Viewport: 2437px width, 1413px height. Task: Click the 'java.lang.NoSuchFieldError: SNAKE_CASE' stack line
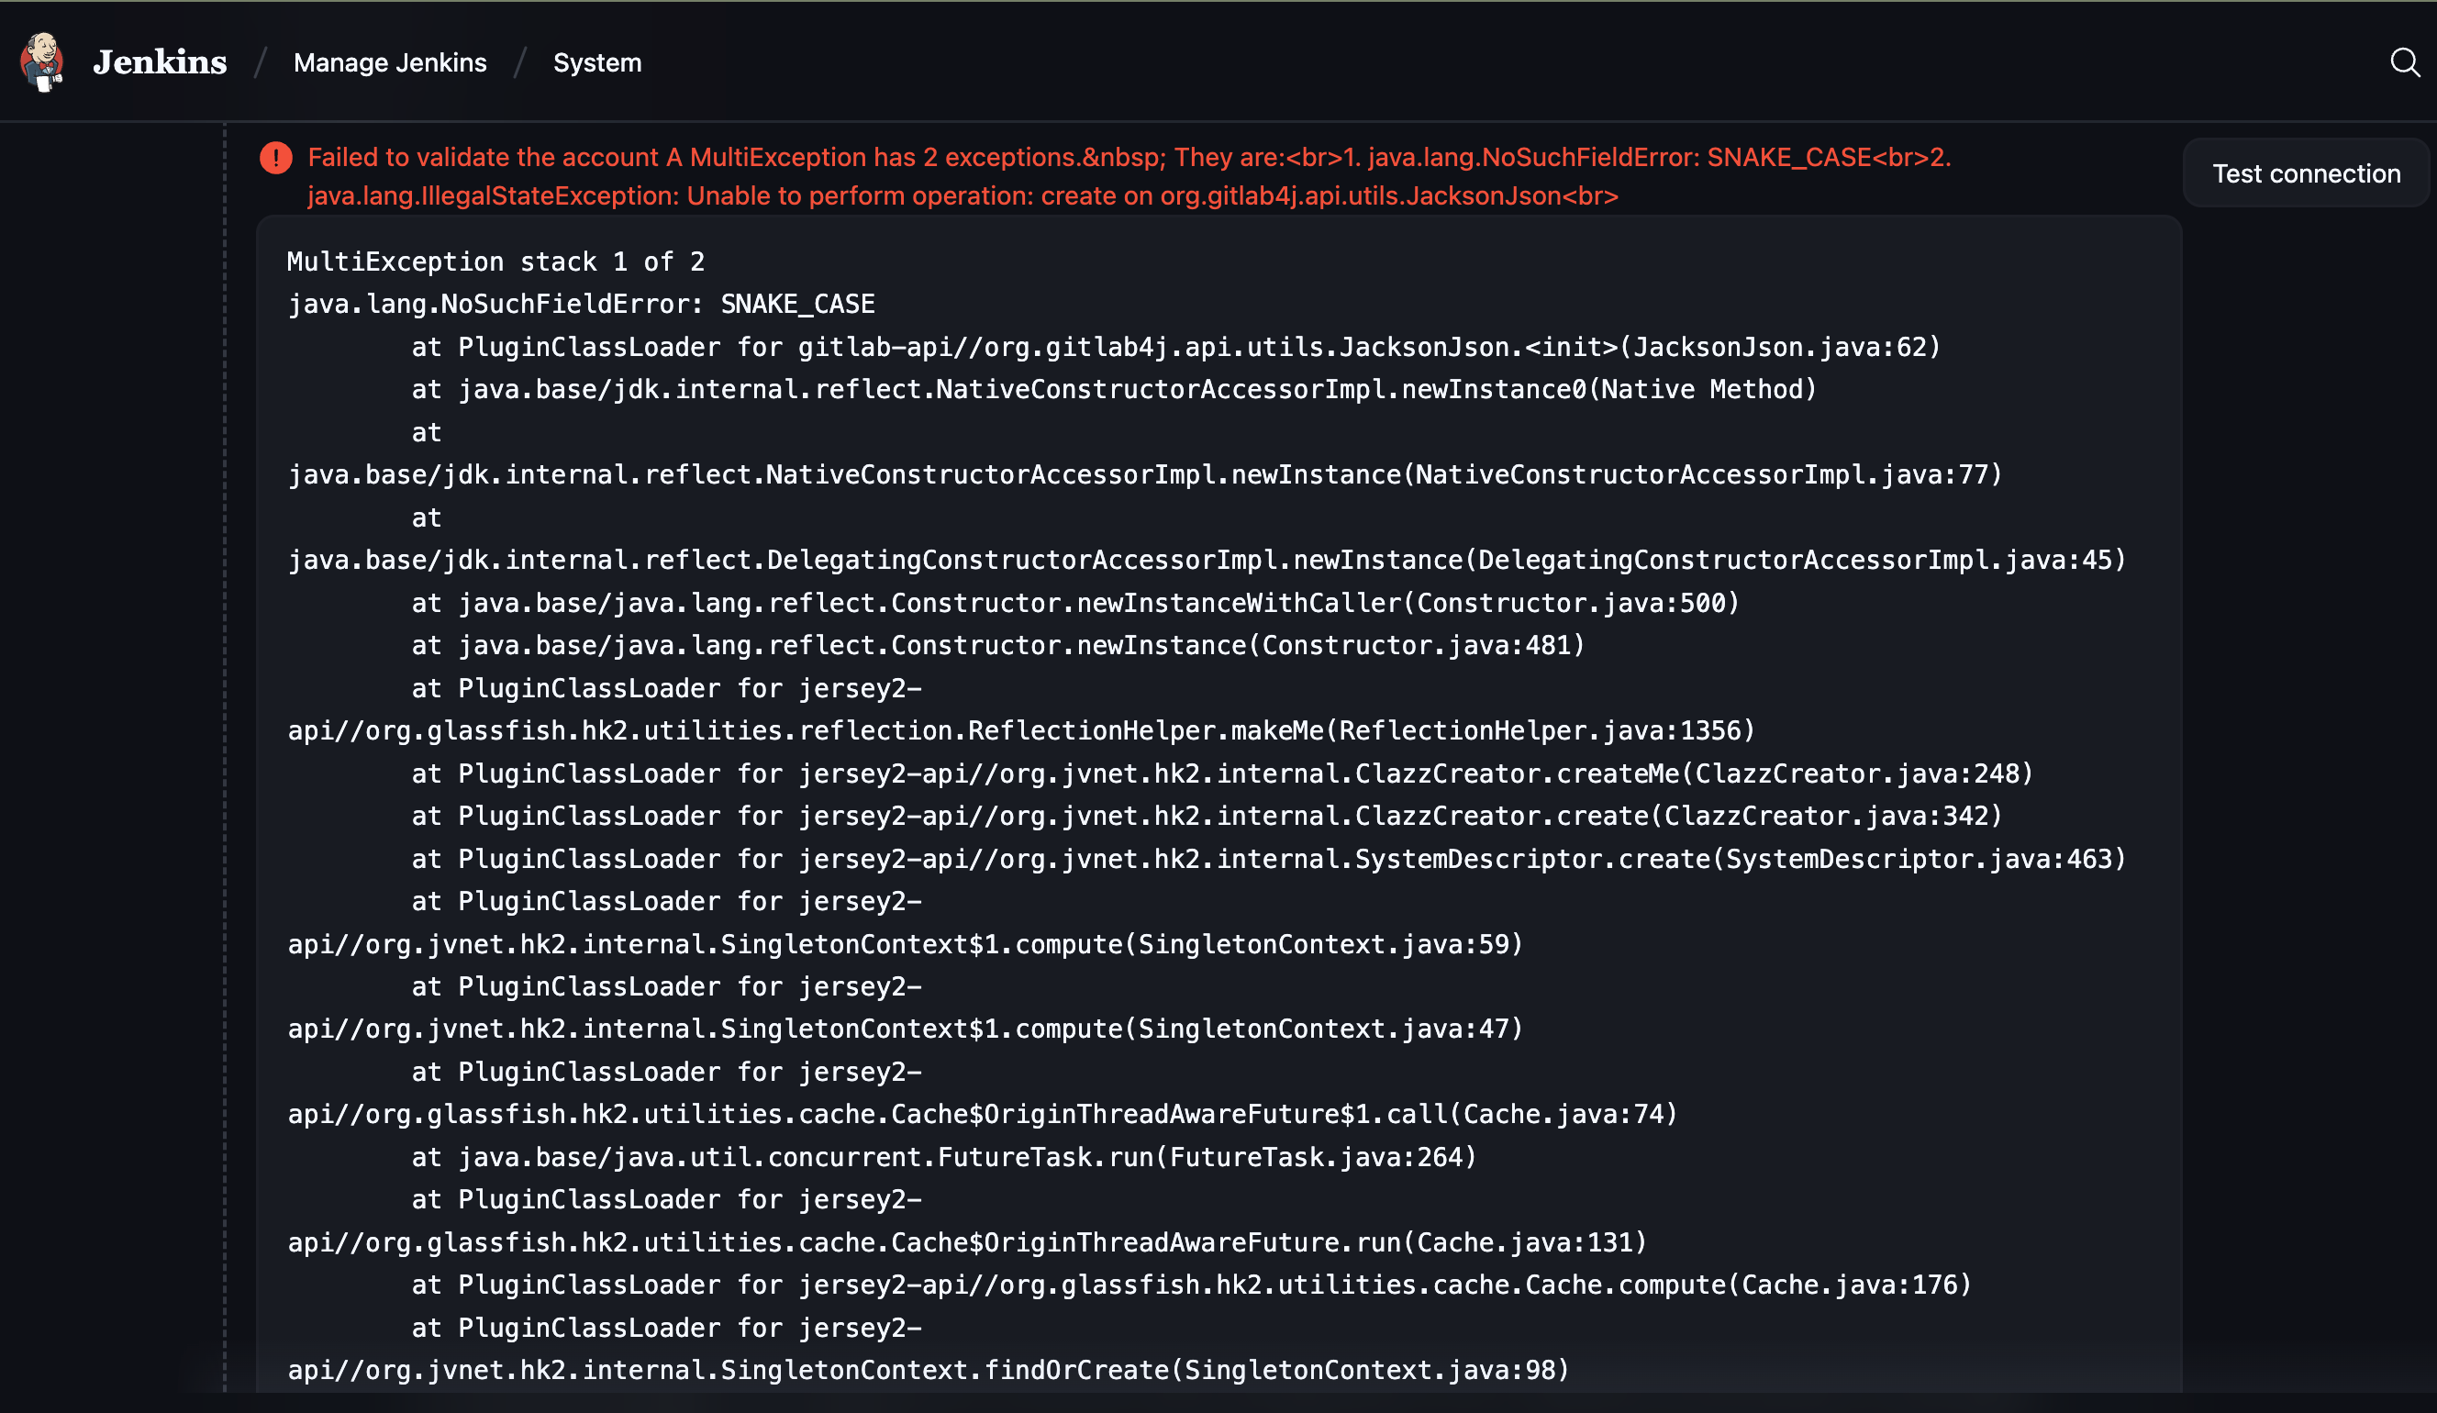(x=581, y=305)
